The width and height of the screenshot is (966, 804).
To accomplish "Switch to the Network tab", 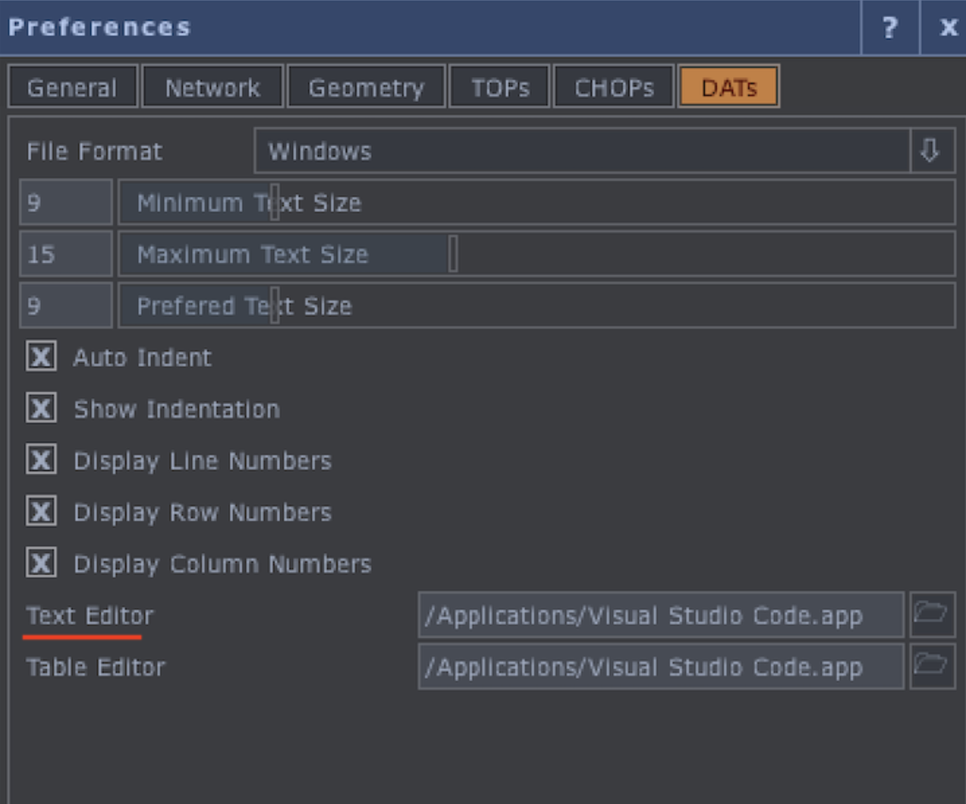I will click(x=213, y=87).
